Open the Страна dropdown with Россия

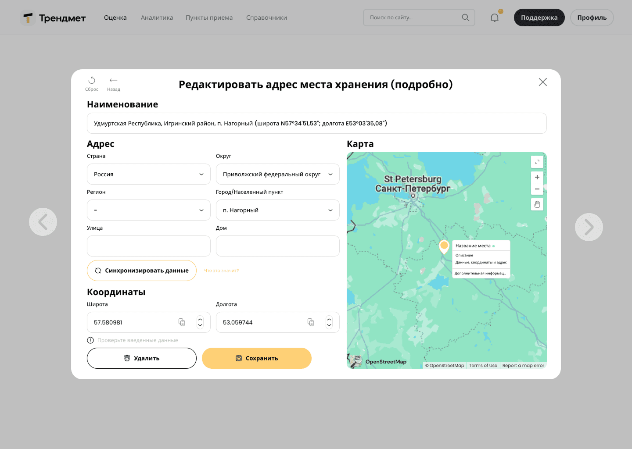[x=149, y=174]
